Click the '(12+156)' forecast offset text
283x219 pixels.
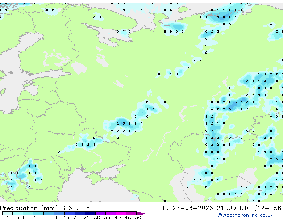pos(269,208)
